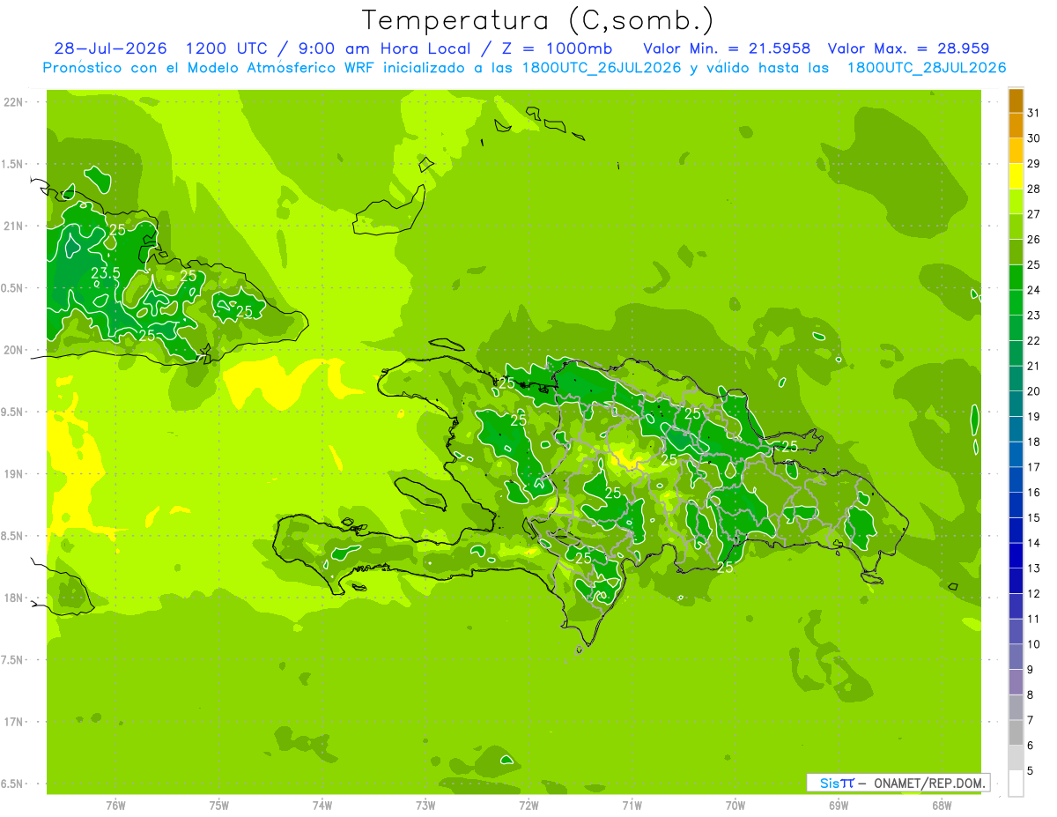Click the 68W longitude axis label
This screenshot has height=817, width=1057.
942,805
